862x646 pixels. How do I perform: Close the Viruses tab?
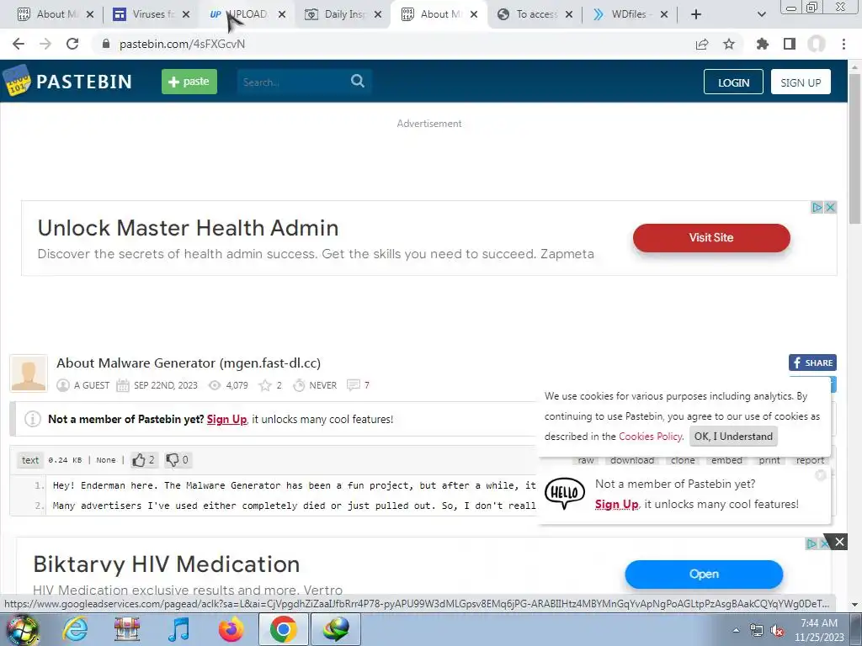tap(186, 14)
